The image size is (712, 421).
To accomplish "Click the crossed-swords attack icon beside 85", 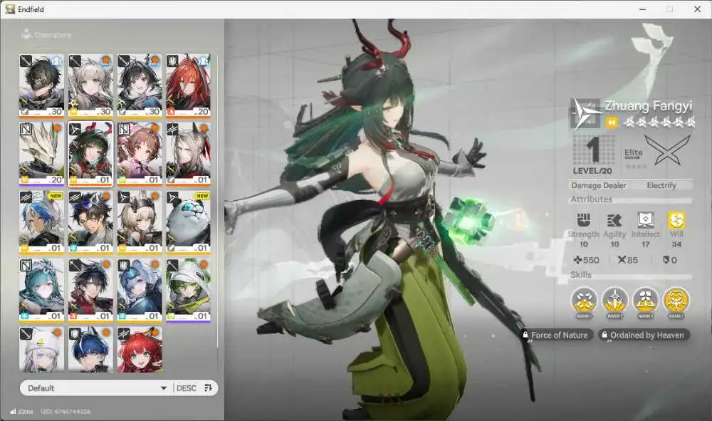I will point(622,260).
